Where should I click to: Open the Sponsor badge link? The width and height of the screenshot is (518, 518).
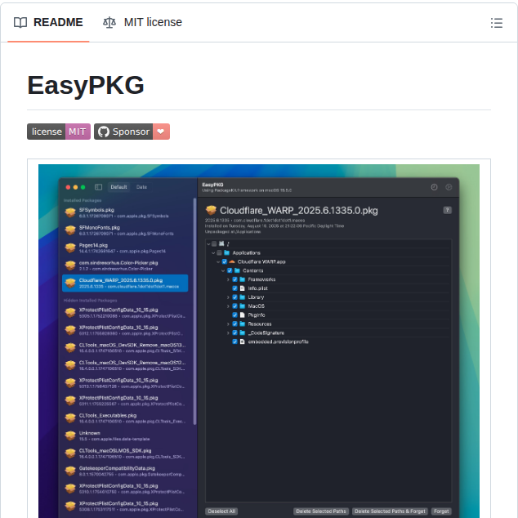[132, 132]
